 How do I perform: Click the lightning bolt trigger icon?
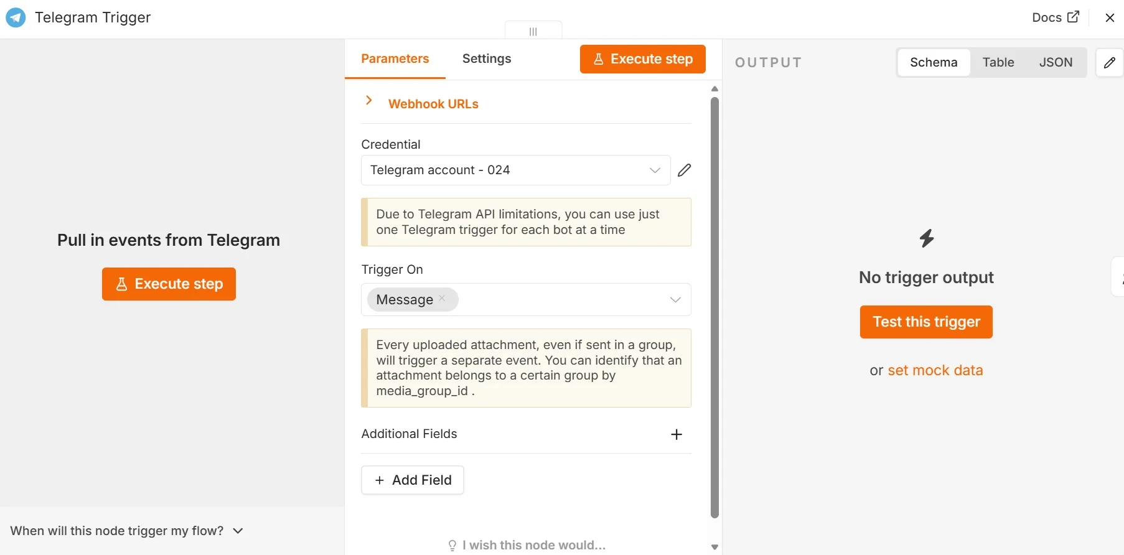[x=927, y=238]
